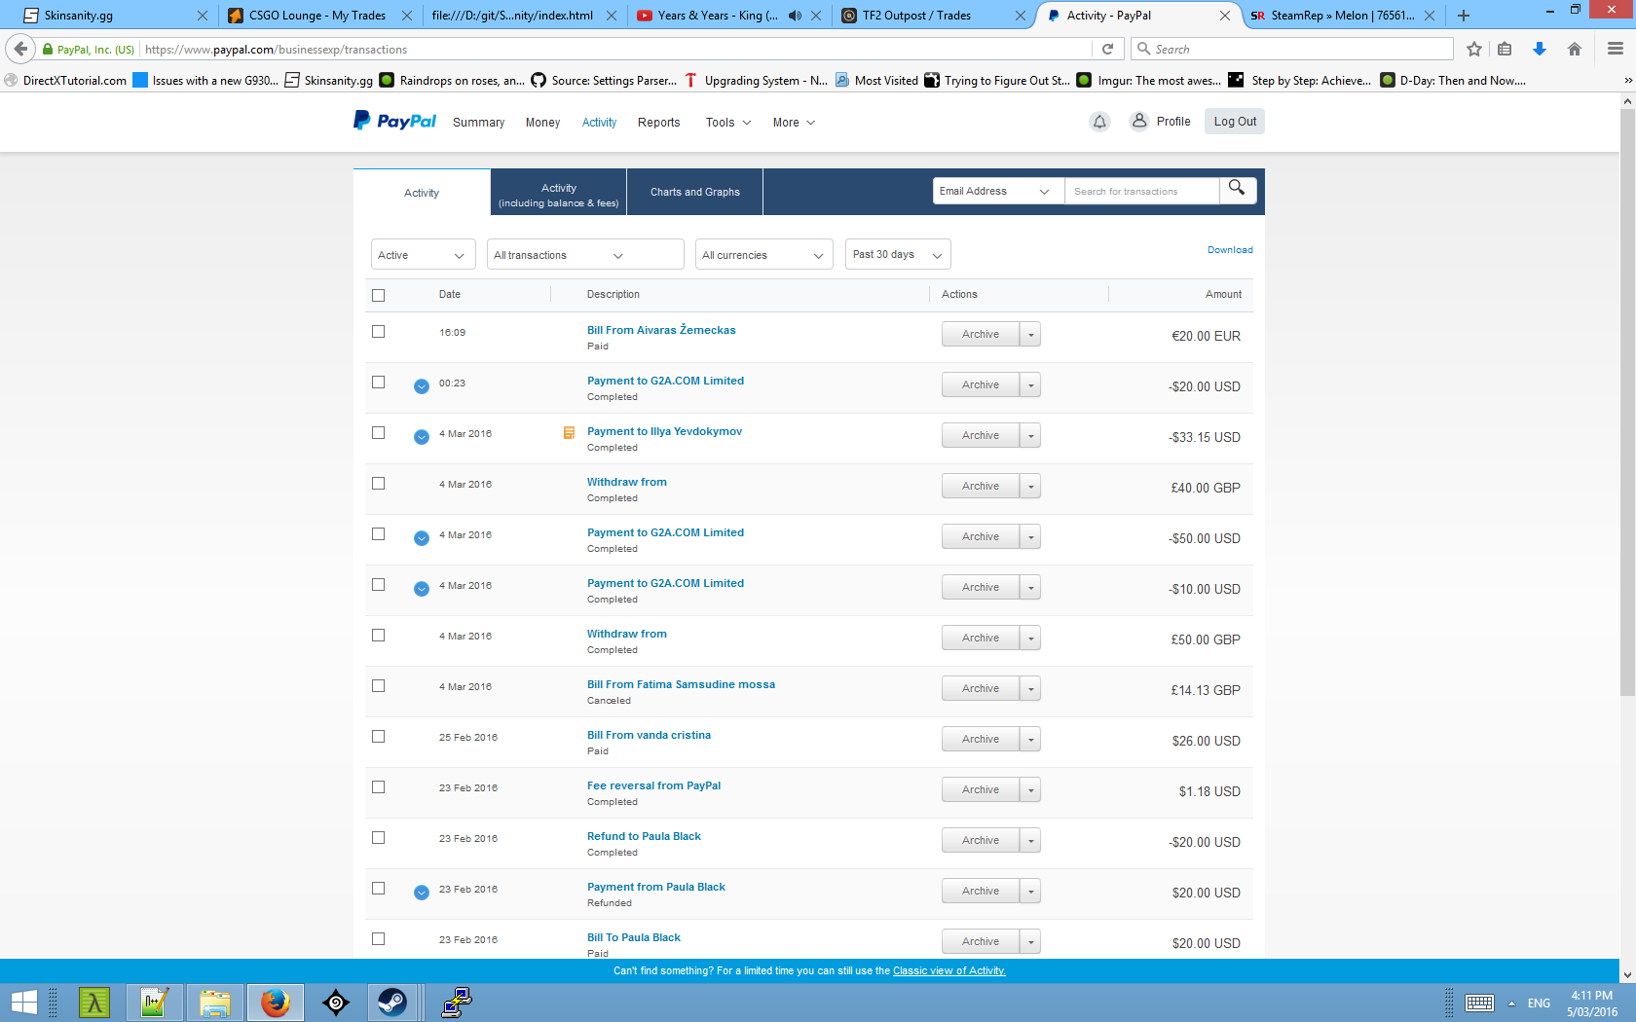Tick the select-all checkbox in table header
This screenshot has width=1636, height=1022.
point(379,295)
